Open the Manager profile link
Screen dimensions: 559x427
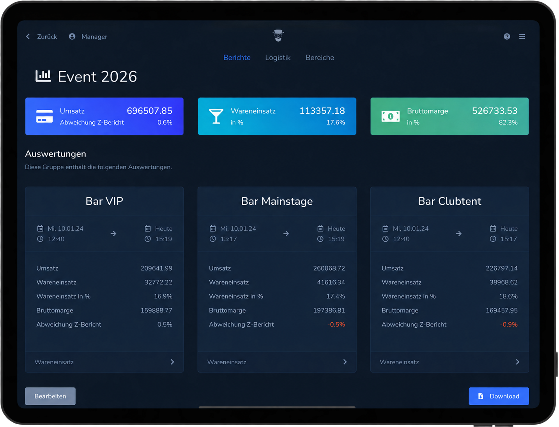tap(94, 37)
